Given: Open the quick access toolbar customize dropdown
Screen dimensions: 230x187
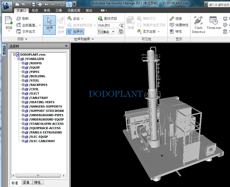Looking at the screenshot, I should (x=74, y=4).
